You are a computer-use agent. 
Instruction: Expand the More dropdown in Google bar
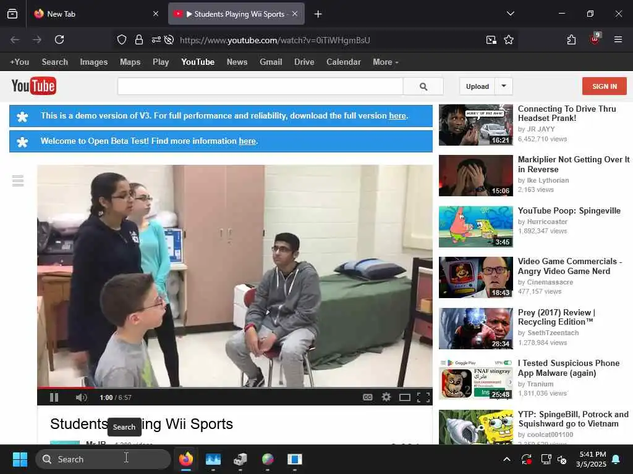click(386, 62)
